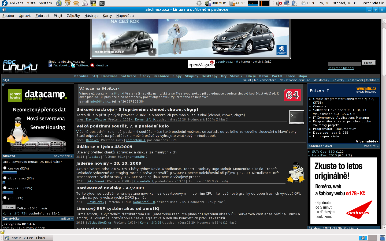Launch the web browser from the top panel

[59, 3]
